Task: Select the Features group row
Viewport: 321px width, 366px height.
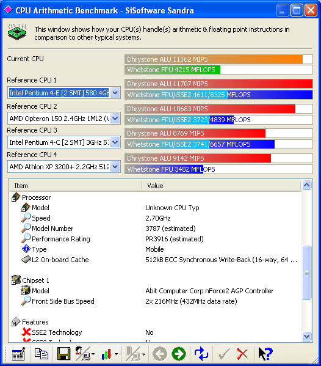Action: 155,322
